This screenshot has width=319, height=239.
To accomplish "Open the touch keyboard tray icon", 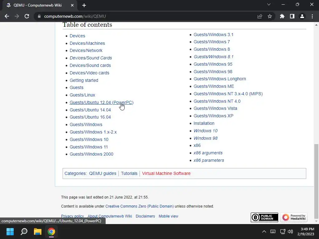I will 273,232.
